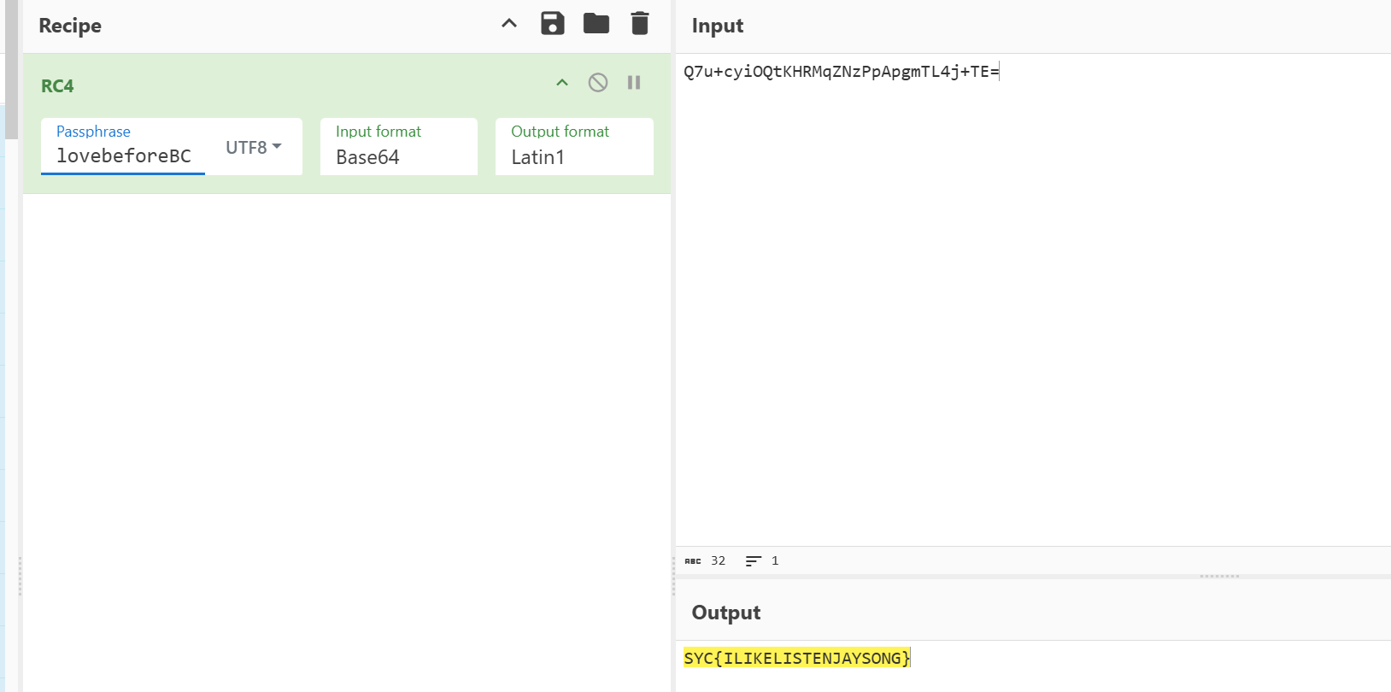Click the Input/Output horizontal resize handle
This screenshot has height=692, width=1391.
click(x=1219, y=577)
